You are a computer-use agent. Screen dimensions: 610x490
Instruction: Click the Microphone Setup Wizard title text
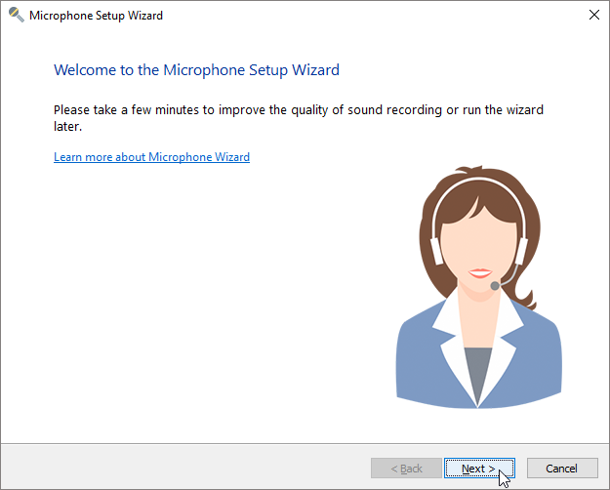coord(96,16)
